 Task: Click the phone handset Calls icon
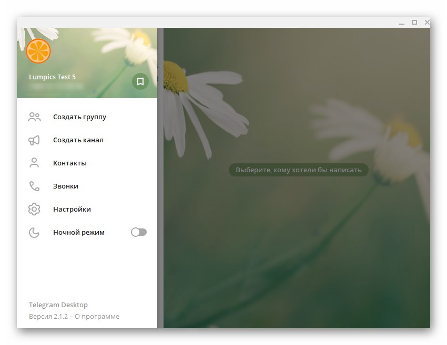pyautogui.click(x=34, y=186)
